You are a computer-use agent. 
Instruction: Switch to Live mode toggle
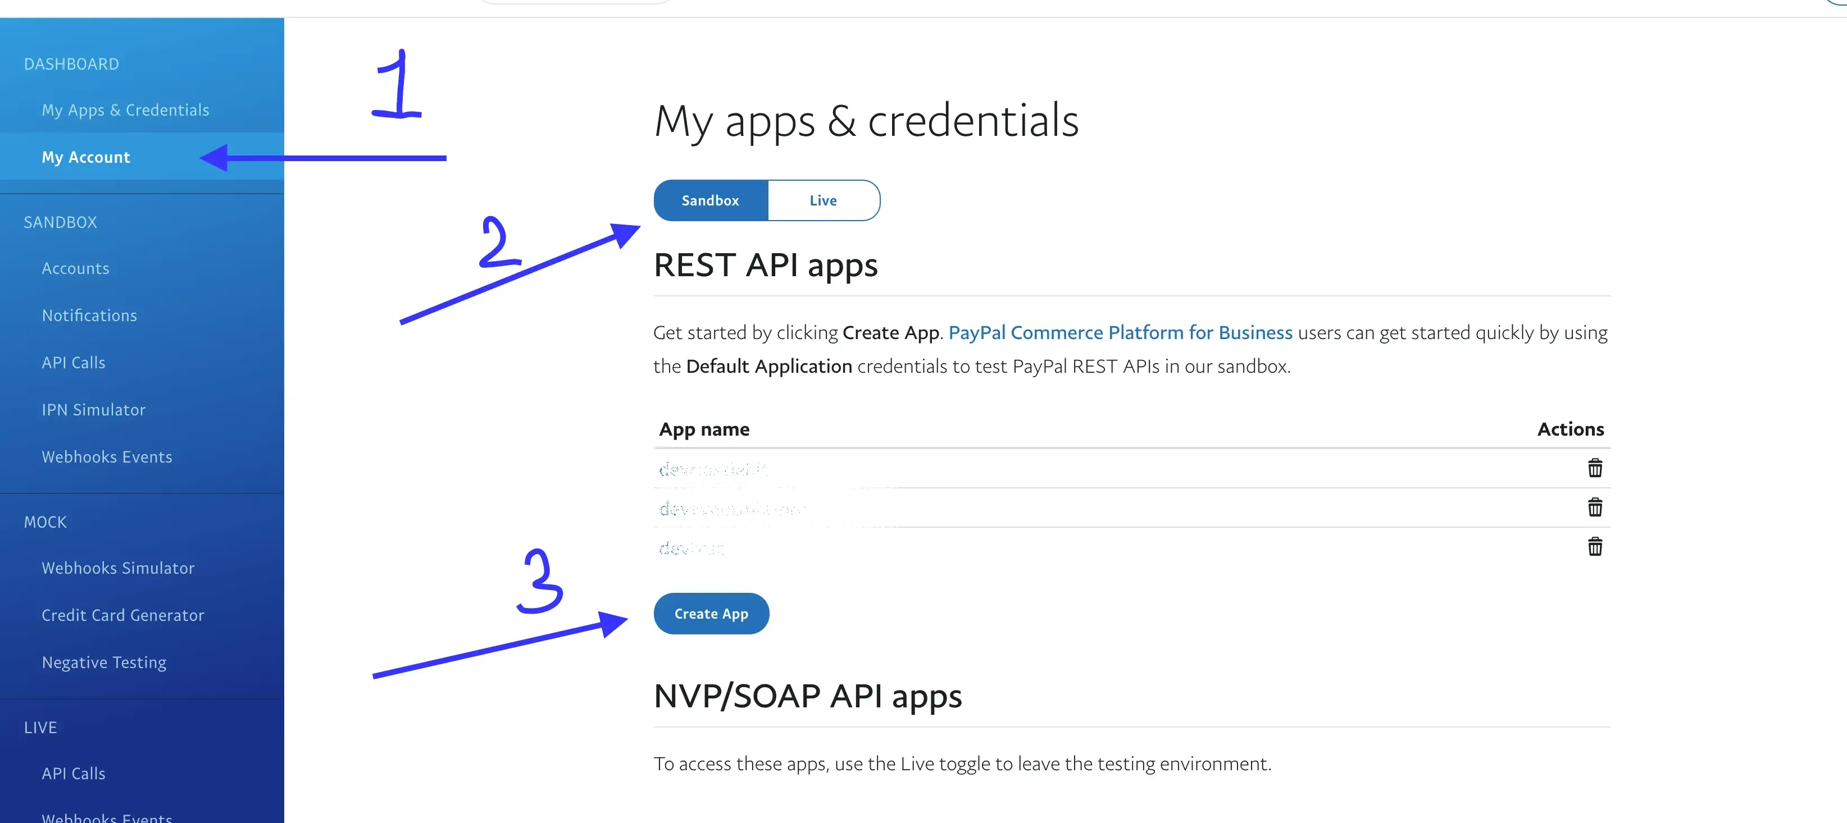click(822, 200)
